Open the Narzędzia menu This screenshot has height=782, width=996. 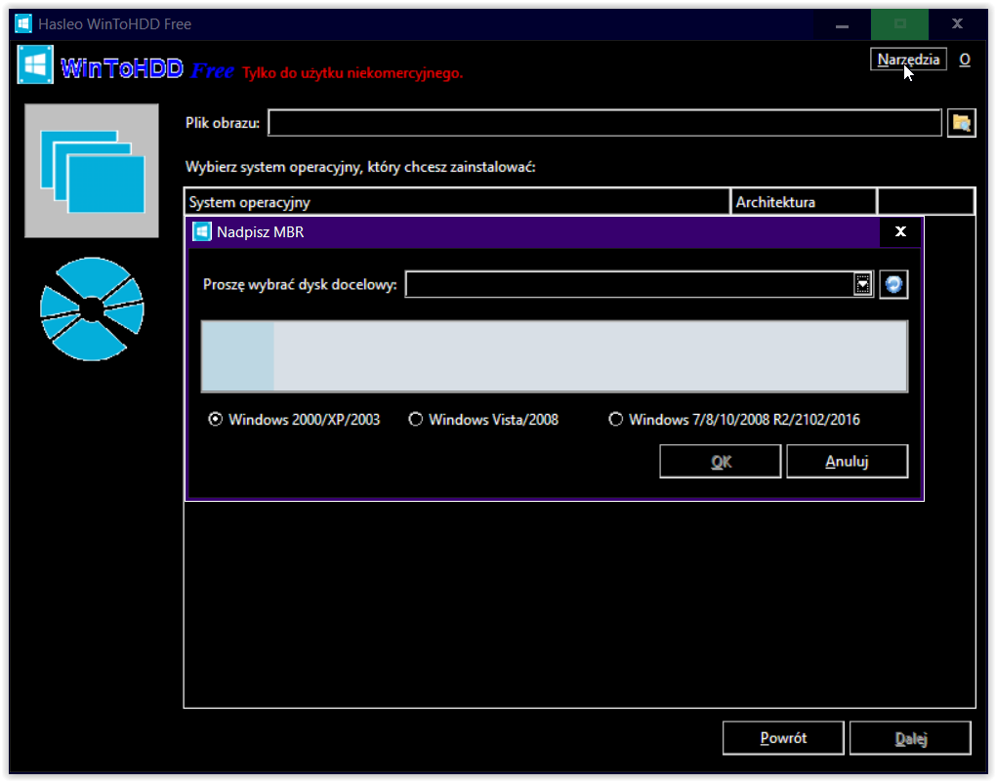coord(908,60)
